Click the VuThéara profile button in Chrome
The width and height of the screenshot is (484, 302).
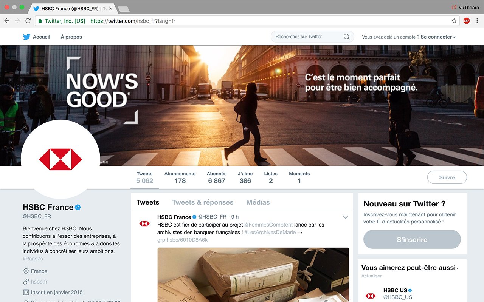(465, 7)
